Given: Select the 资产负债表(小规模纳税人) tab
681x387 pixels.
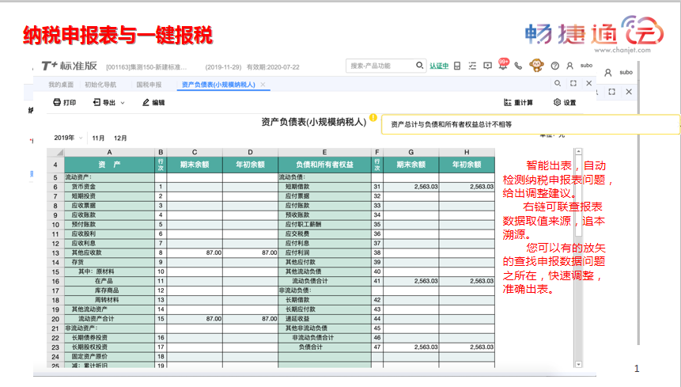Looking at the screenshot, I should pyautogui.click(x=218, y=84).
